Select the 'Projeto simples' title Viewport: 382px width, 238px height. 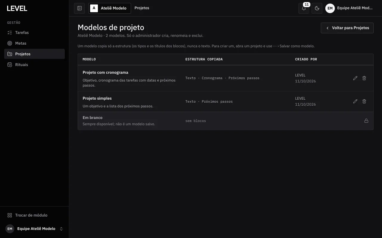coord(97,98)
